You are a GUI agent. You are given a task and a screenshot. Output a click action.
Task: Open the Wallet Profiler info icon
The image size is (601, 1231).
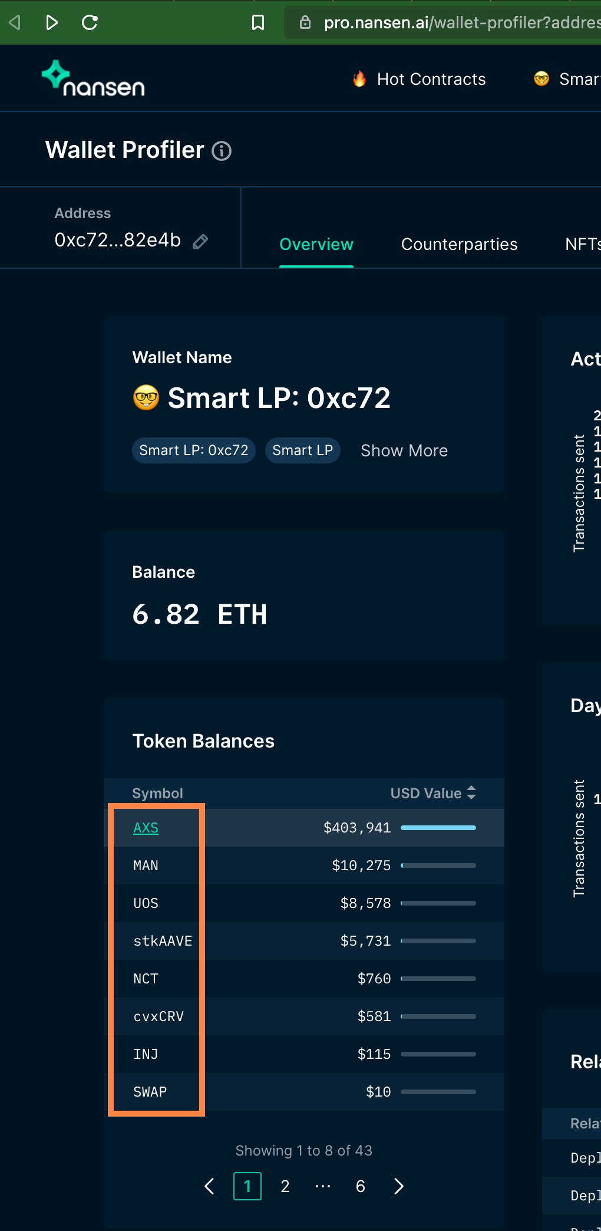click(222, 151)
